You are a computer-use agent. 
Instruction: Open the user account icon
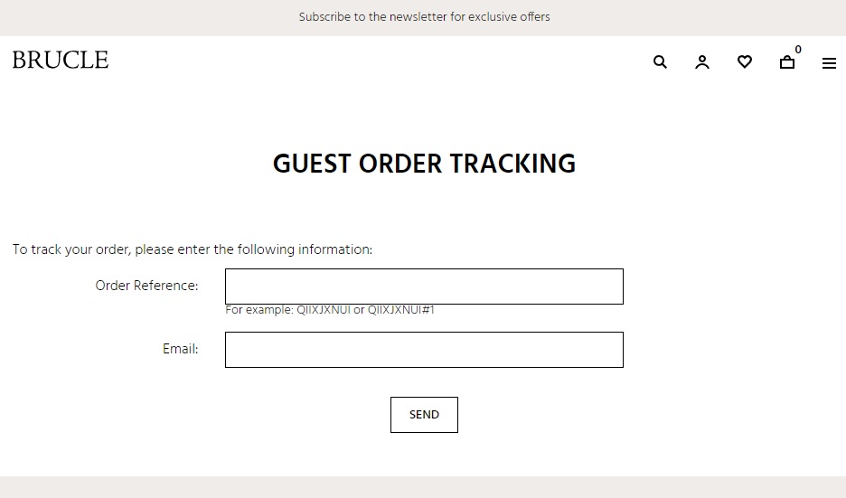(702, 62)
